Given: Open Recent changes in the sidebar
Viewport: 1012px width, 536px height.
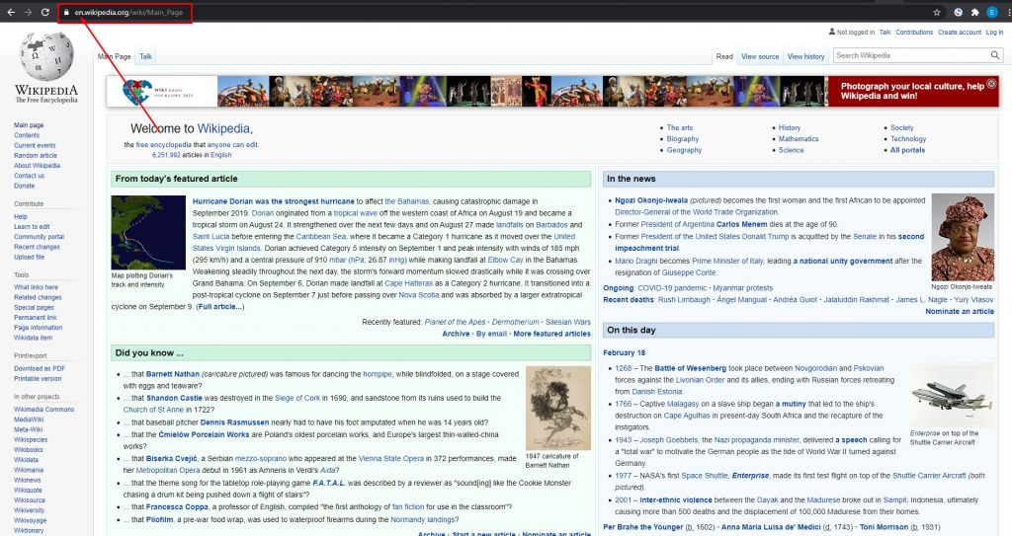Looking at the screenshot, I should pos(38,247).
